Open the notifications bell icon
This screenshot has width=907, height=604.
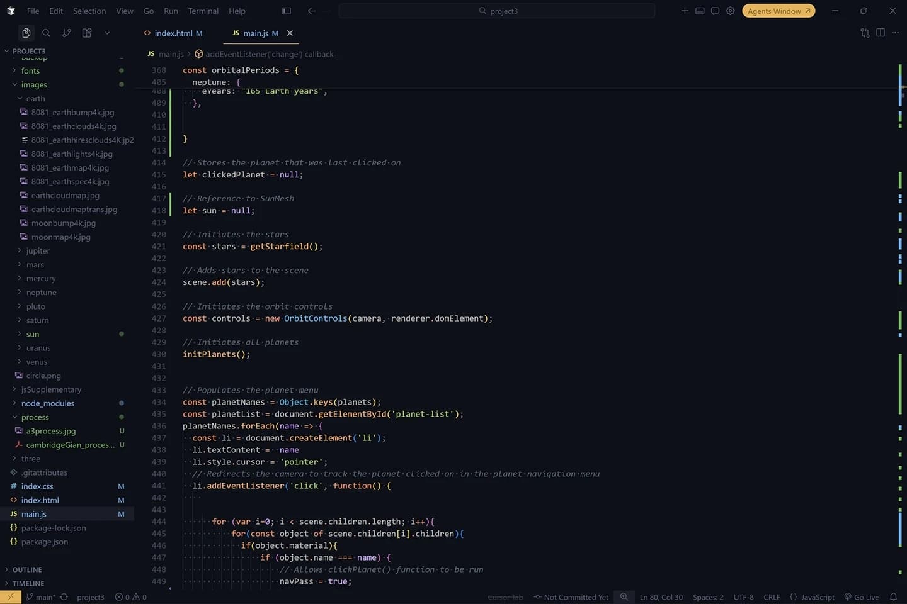pyautogui.click(x=893, y=597)
